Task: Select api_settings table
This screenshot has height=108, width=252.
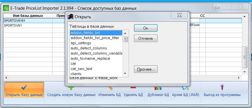Action: pos(96,43)
